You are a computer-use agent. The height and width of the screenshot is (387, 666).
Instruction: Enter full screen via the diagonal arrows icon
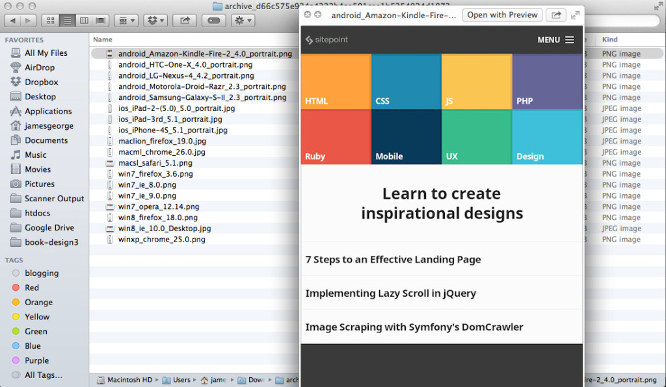pos(575,15)
